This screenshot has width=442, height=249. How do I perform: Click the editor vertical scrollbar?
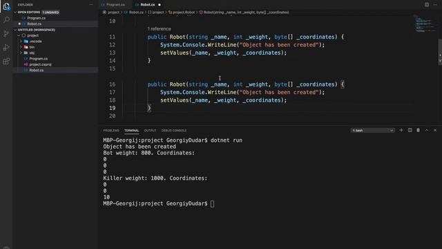coord(440,53)
